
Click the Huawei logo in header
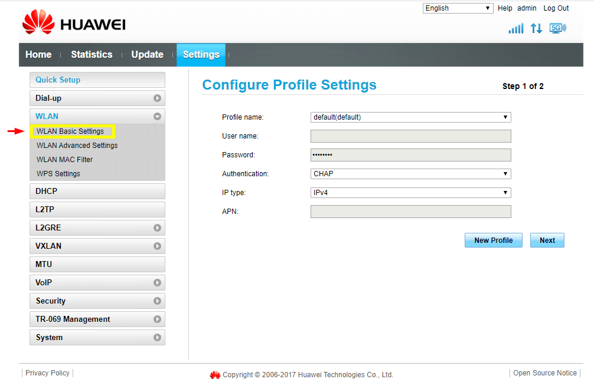click(x=74, y=24)
